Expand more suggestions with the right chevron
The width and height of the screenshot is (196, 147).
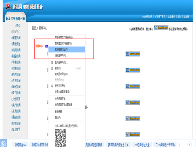click(179, 145)
